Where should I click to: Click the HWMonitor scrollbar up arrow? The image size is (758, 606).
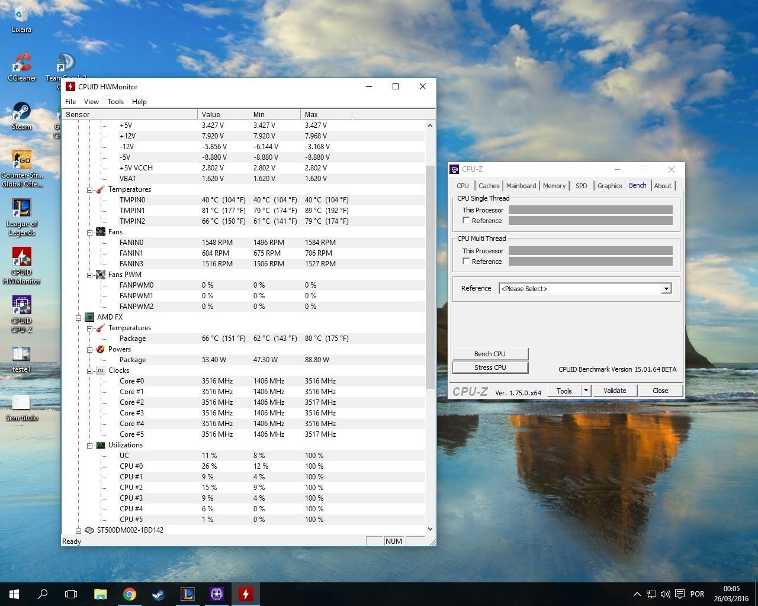(430, 125)
